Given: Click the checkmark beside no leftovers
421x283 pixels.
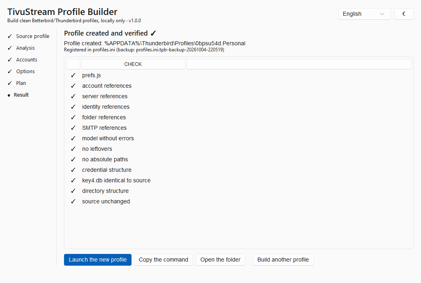Looking at the screenshot, I should pos(73,149).
